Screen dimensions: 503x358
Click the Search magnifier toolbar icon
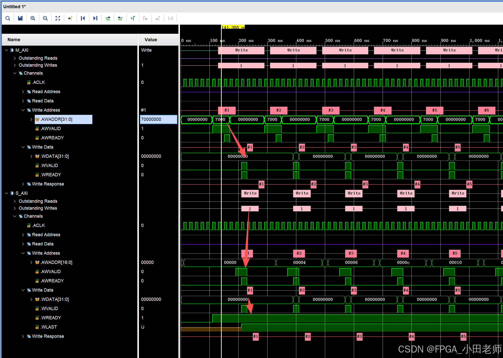[8, 18]
